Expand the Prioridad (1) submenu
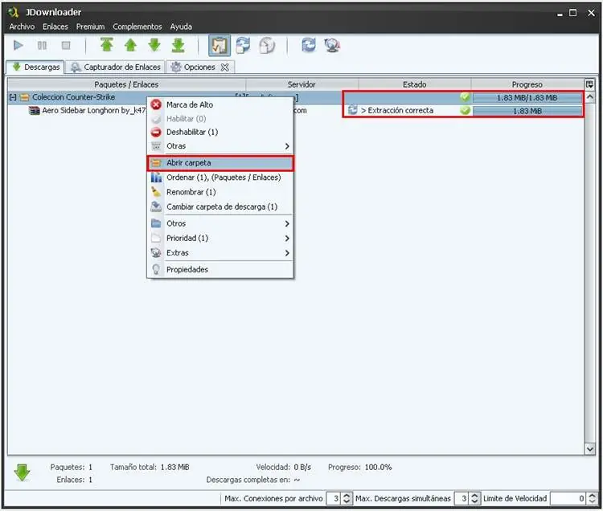Image resolution: width=603 pixels, height=511 pixels. (220, 238)
